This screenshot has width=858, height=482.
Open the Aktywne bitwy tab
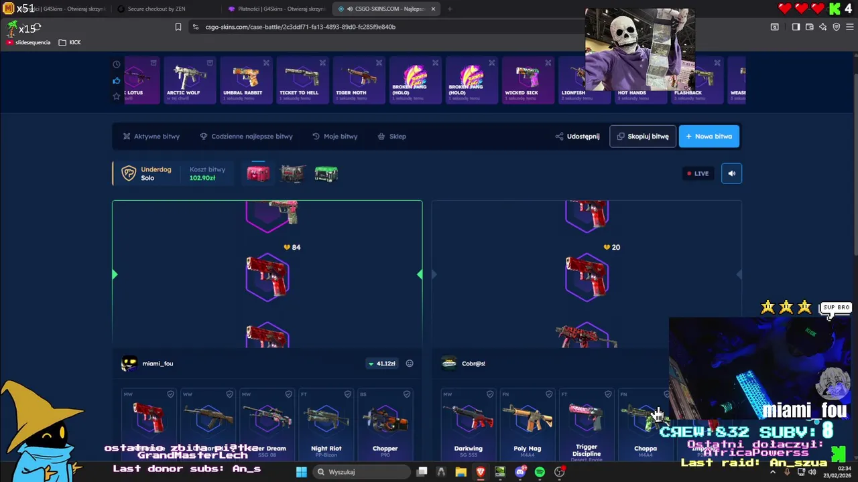pos(151,136)
